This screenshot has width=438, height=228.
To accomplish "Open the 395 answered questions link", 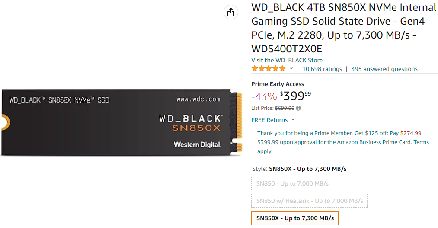I will coord(384,69).
